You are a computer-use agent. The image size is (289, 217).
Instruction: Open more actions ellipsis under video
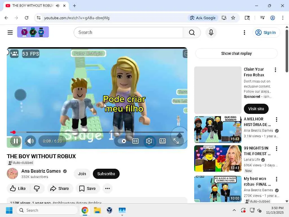(108, 188)
